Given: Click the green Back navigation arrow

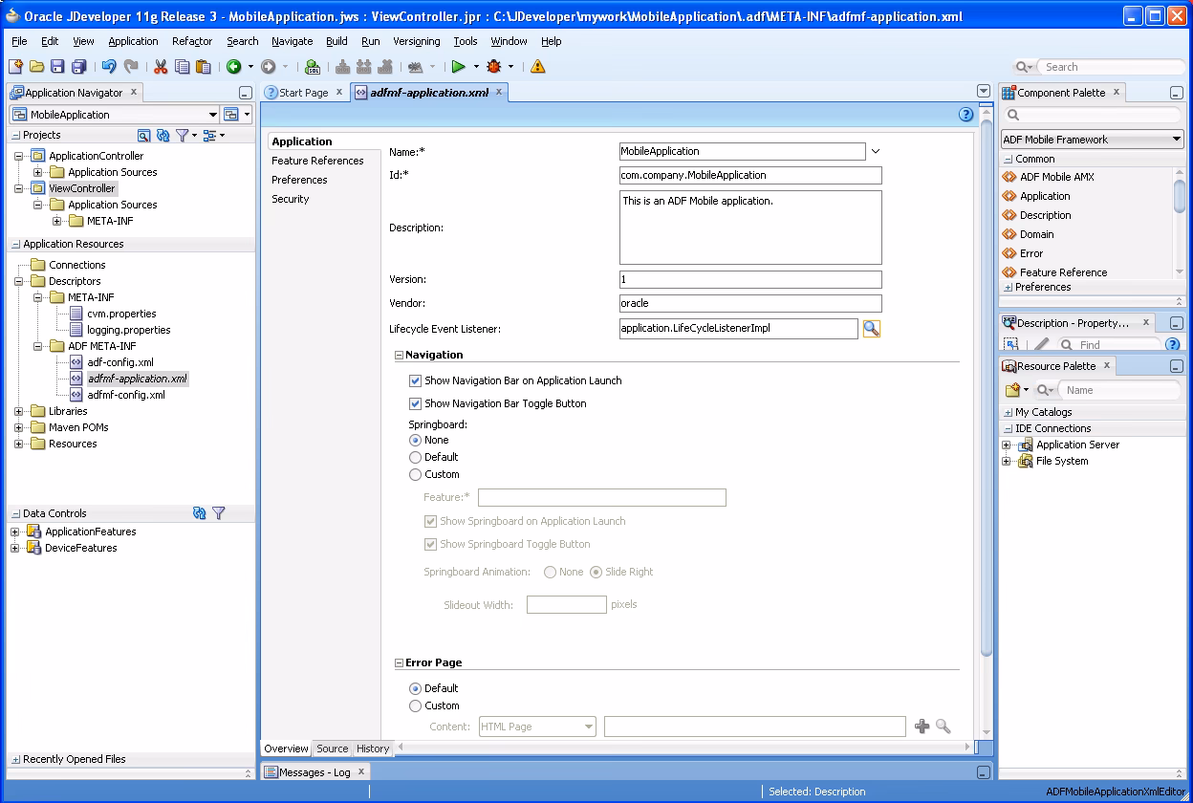Looking at the screenshot, I should click(x=233, y=67).
